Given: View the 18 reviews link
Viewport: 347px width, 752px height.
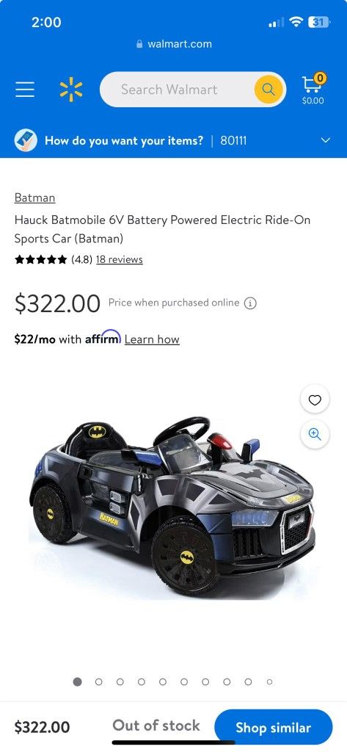Looking at the screenshot, I should point(120,259).
